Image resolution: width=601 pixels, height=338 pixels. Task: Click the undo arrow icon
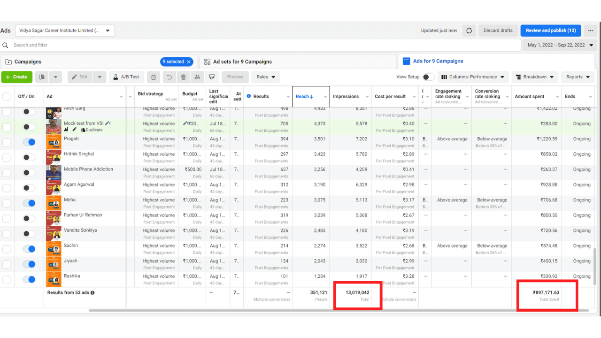169,77
